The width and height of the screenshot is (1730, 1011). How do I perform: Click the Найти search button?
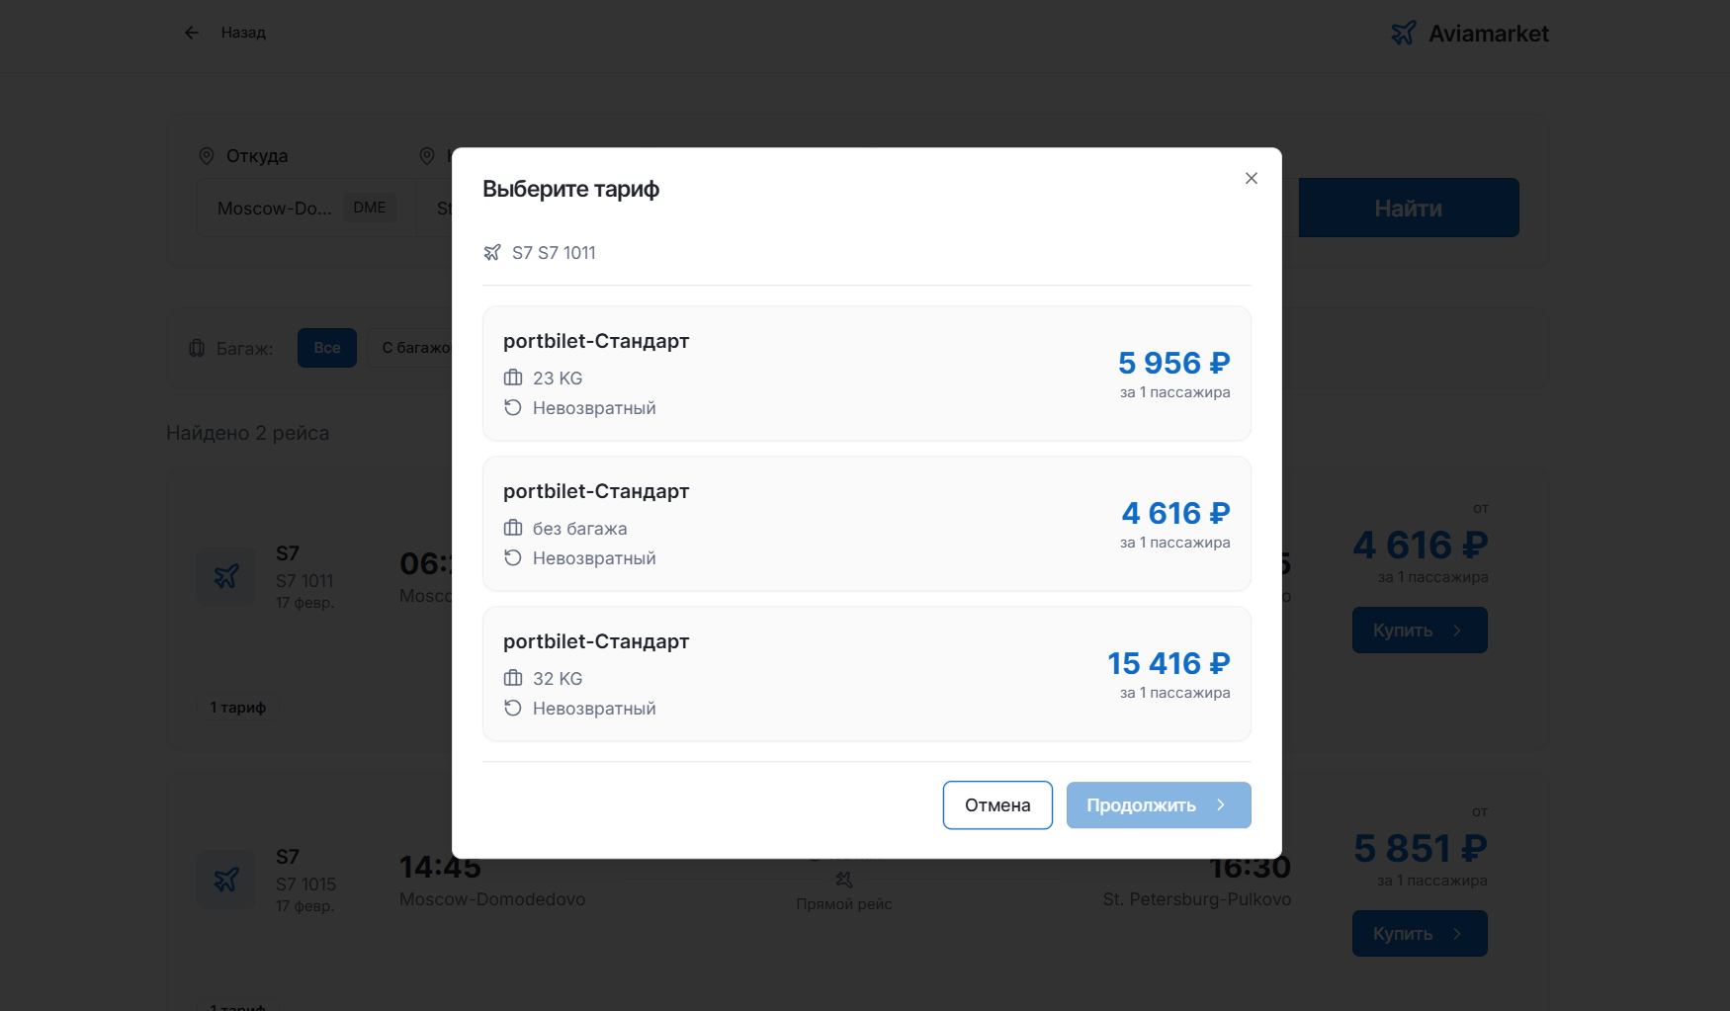point(1408,208)
